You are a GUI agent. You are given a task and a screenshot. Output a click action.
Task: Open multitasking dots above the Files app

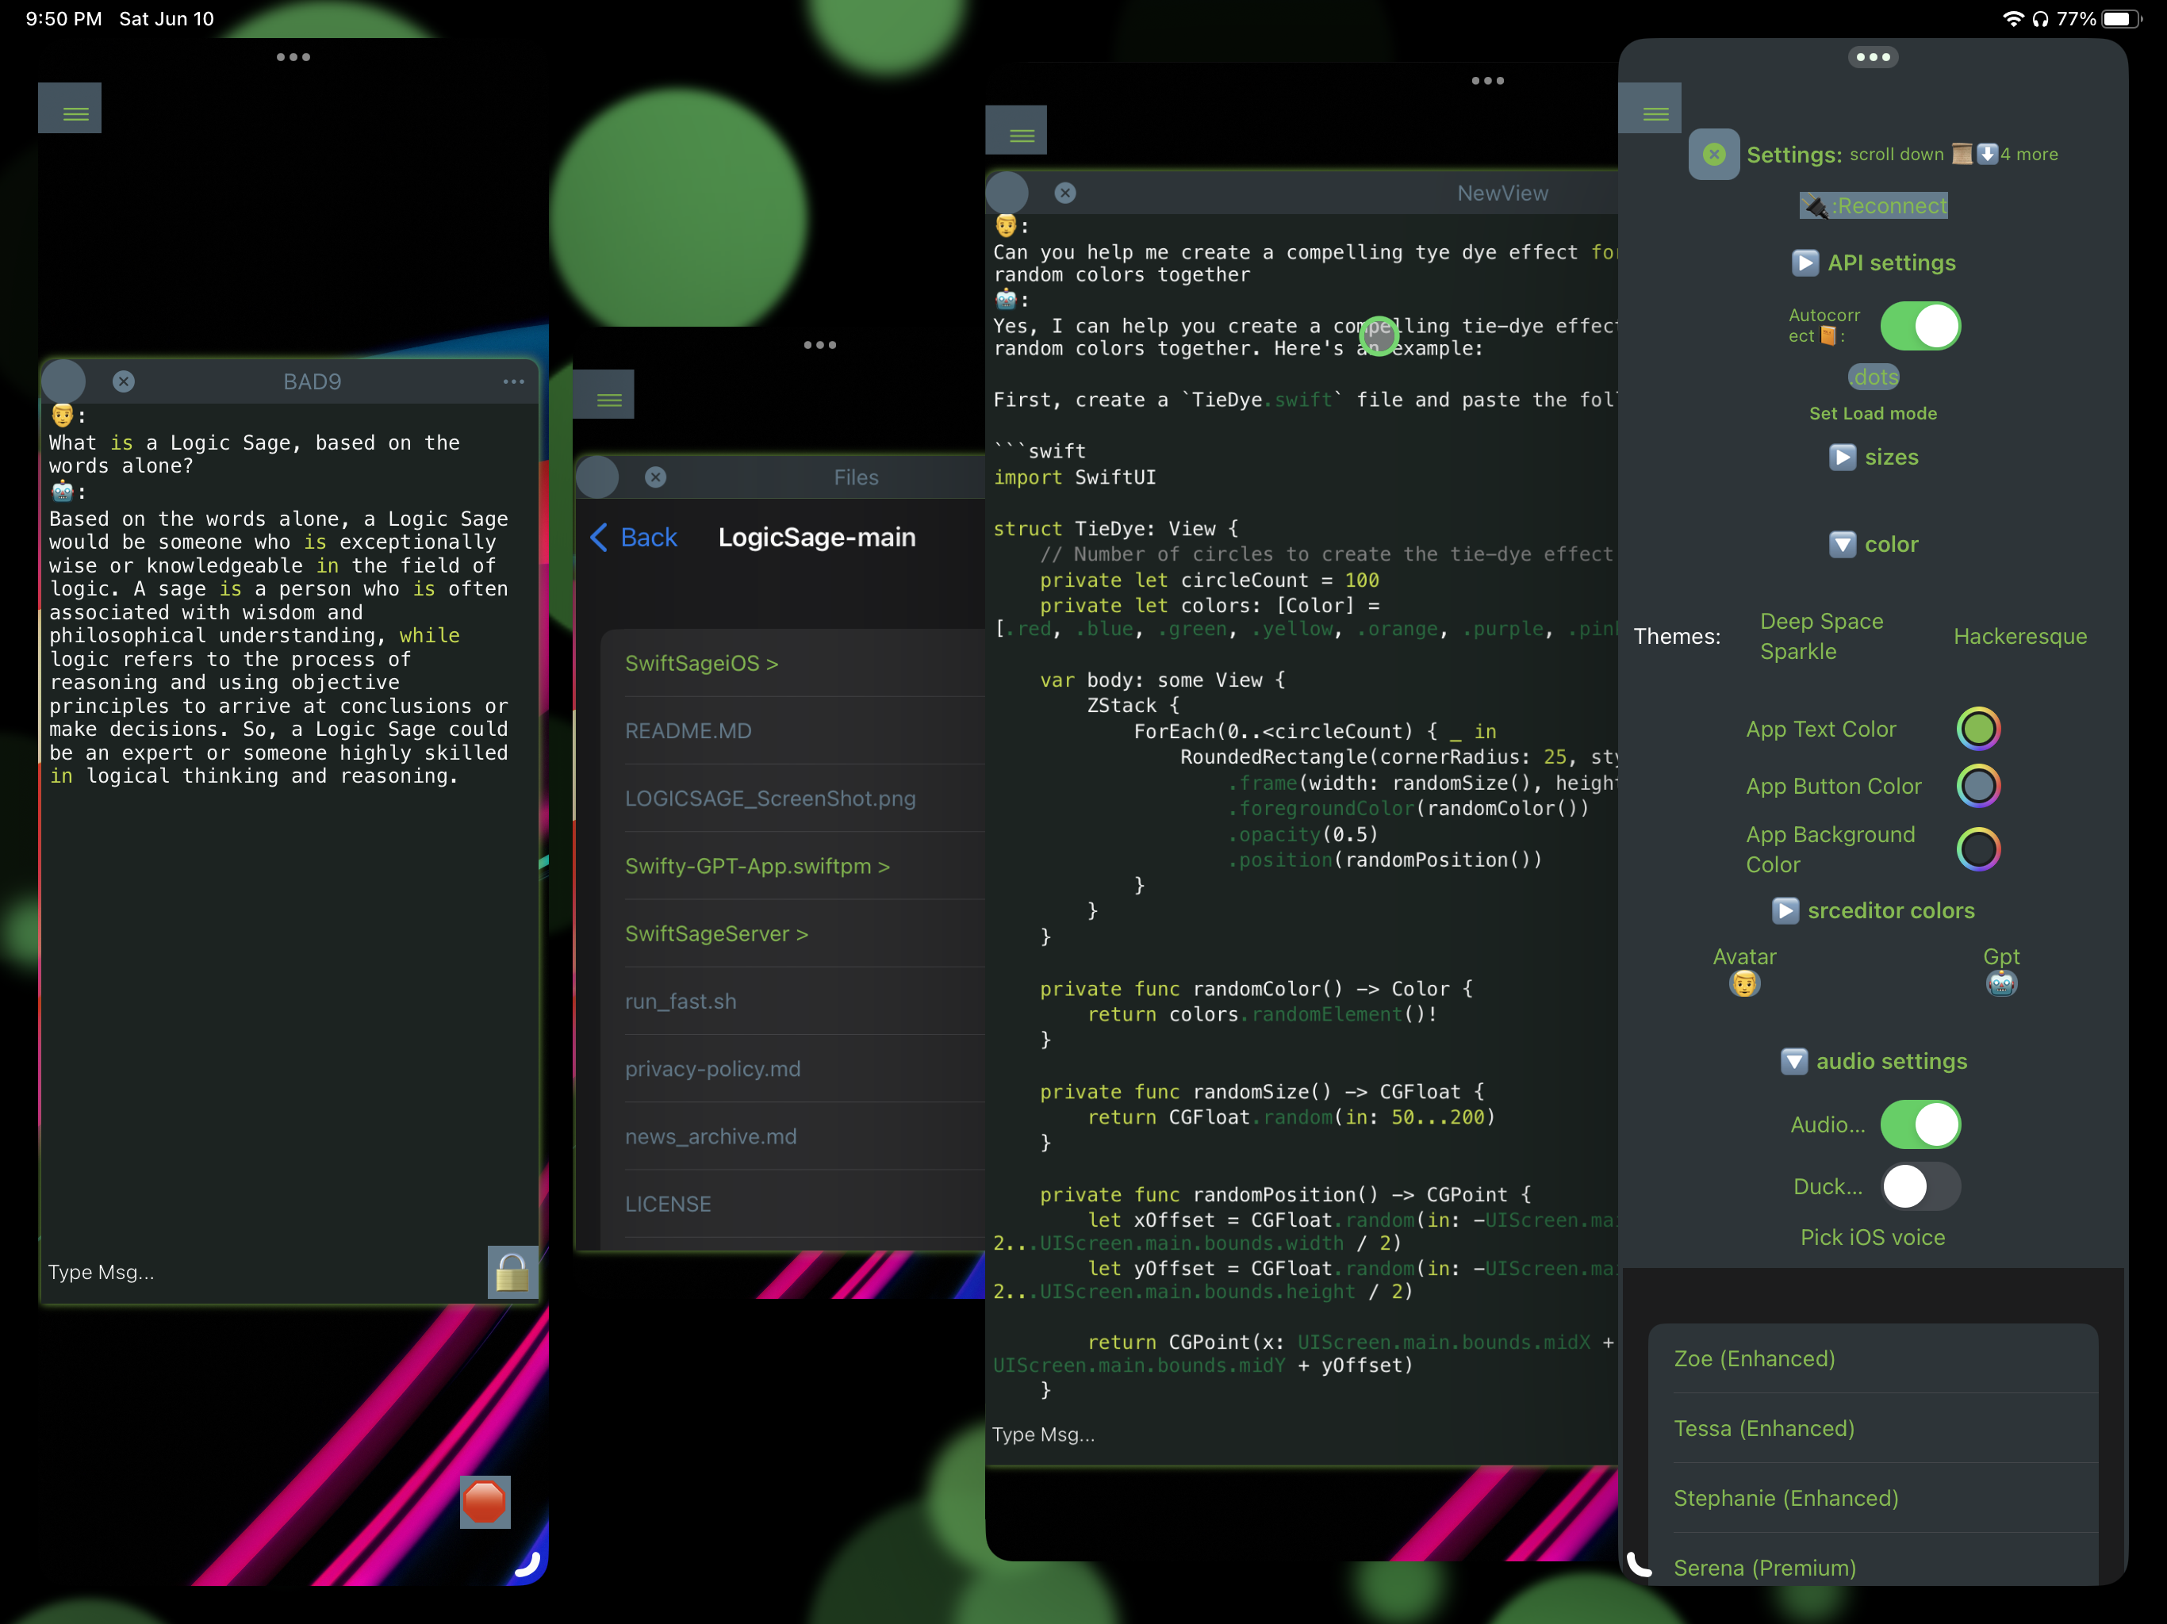click(820, 345)
